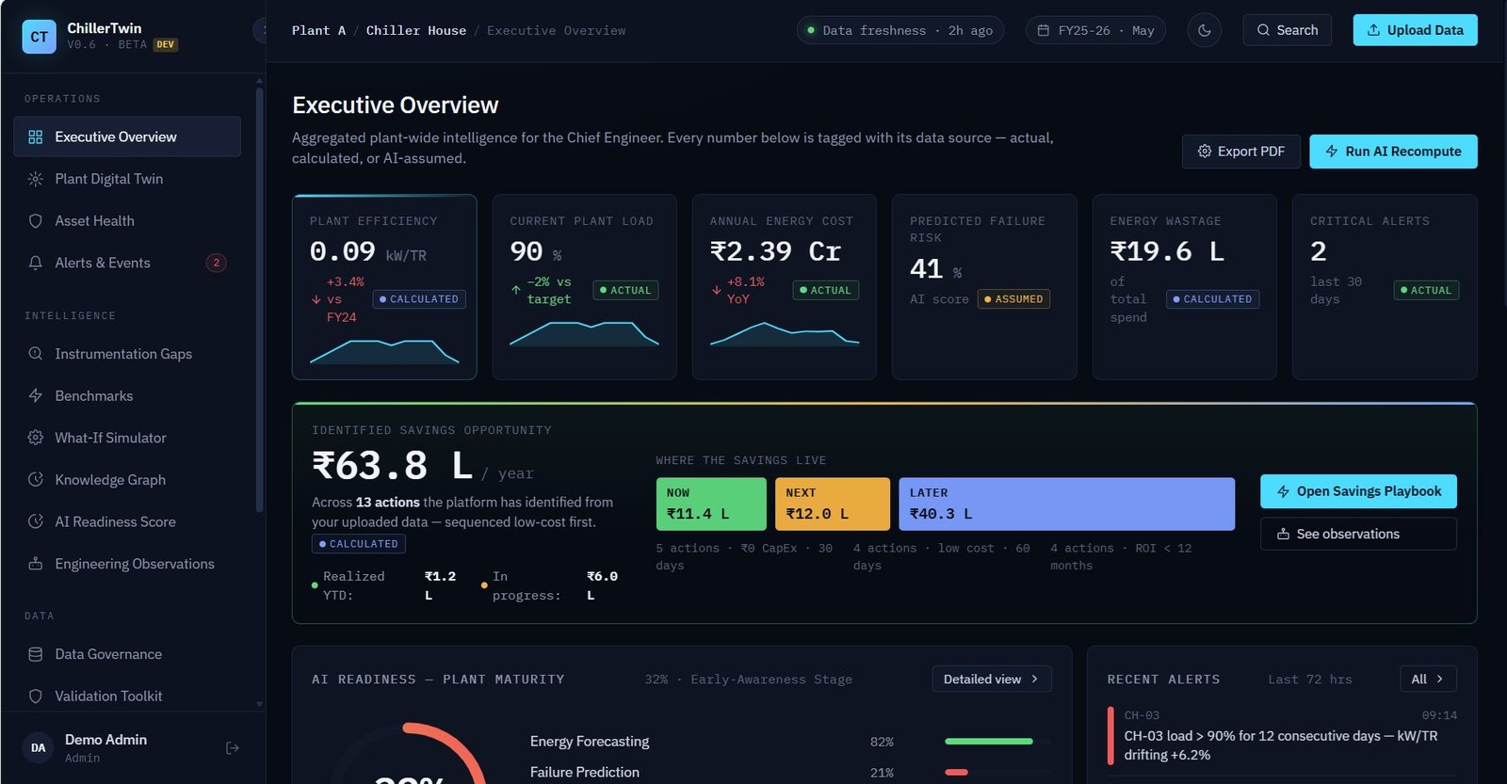Click the Engineering Observations icon

(36, 564)
